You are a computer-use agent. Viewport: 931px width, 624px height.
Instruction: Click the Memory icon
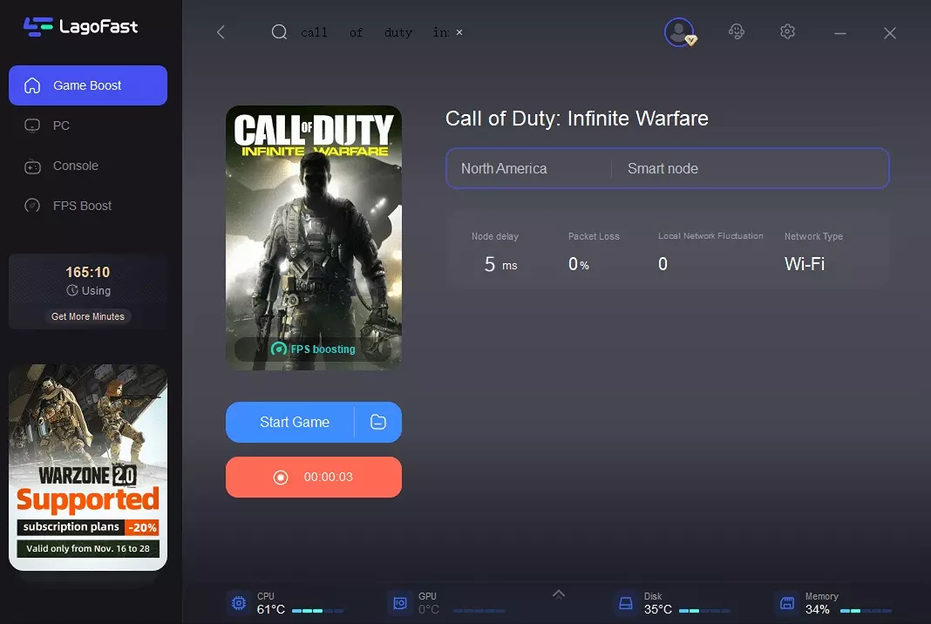pyautogui.click(x=787, y=603)
